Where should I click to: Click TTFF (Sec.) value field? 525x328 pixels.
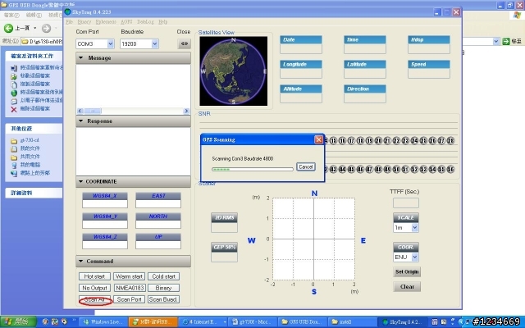click(405, 203)
